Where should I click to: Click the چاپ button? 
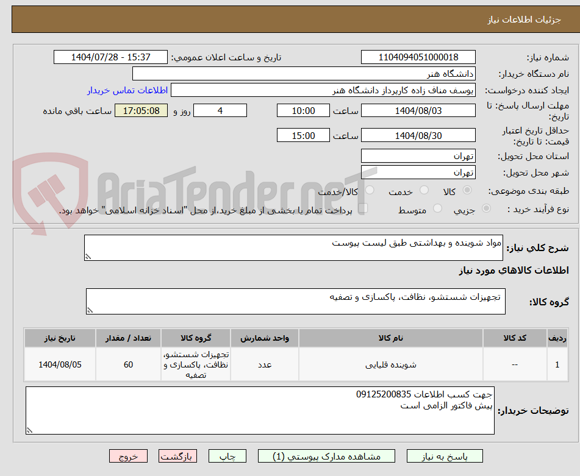click(227, 455)
